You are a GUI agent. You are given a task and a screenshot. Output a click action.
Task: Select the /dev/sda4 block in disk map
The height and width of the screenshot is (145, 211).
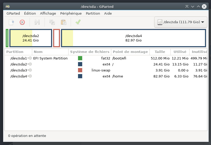click(x=133, y=38)
